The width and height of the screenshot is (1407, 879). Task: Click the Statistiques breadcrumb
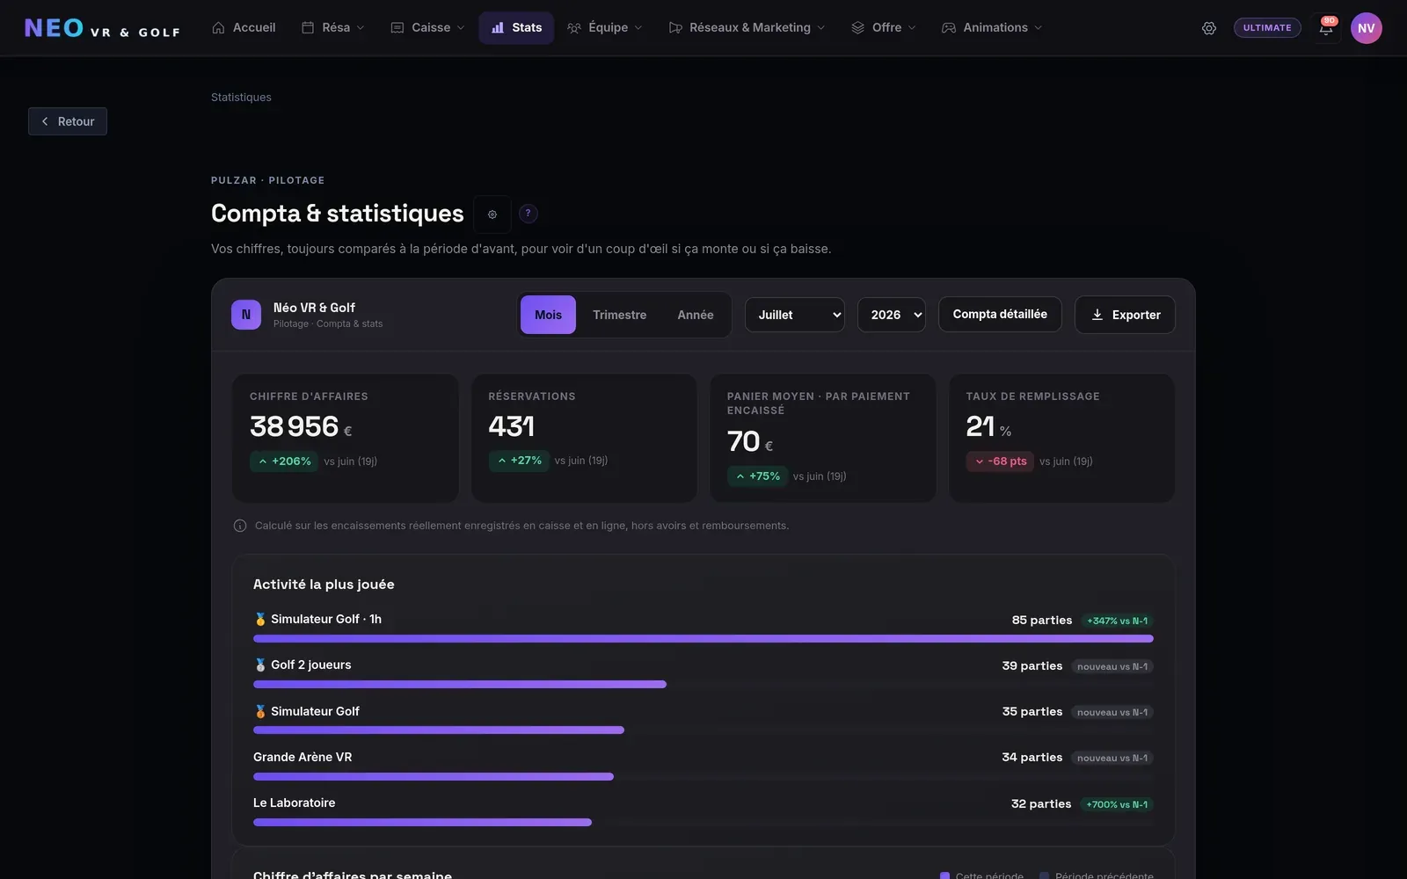click(x=241, y=98)
